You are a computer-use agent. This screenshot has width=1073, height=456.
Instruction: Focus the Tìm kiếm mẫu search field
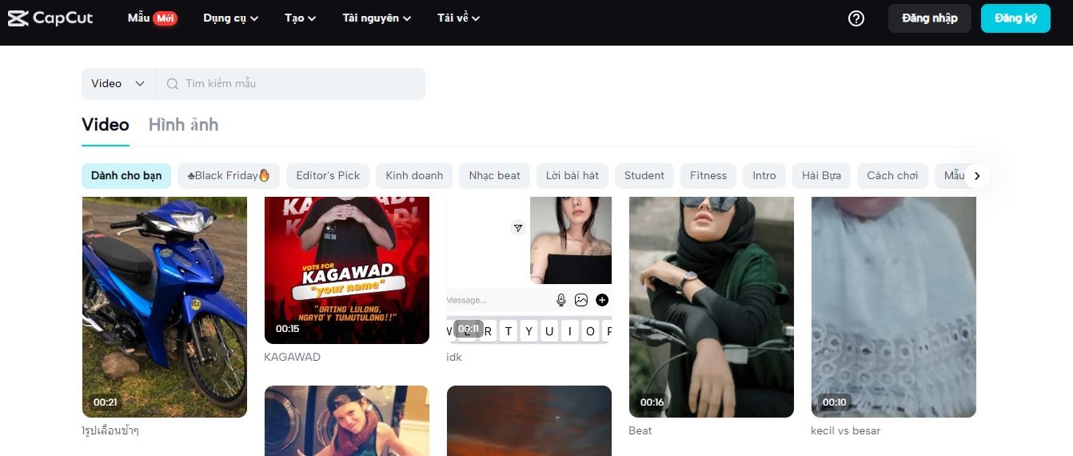(x=290, y=84)
